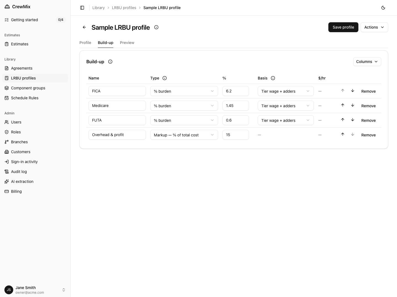
Task: Edit Overhead & profit name field
Action: click(117, 135)
